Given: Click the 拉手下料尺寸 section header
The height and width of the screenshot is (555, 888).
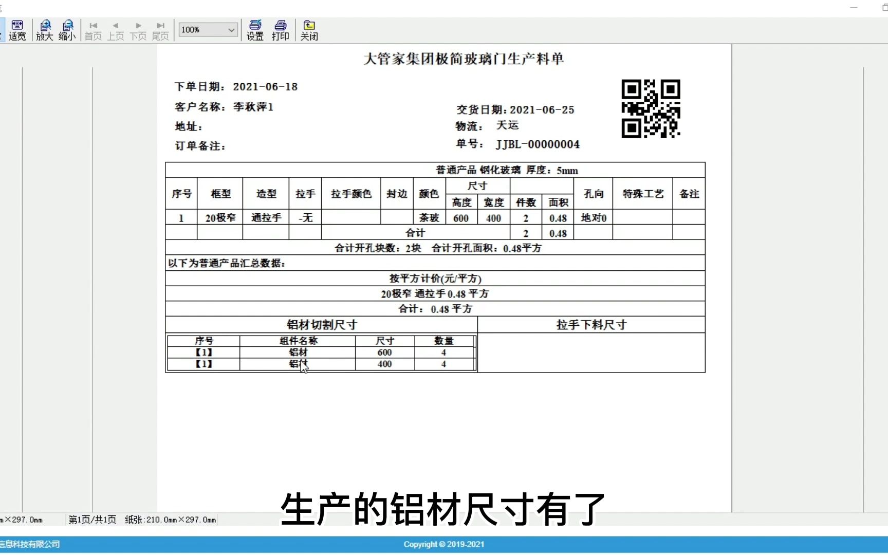Looking at the screenshot, I should (591, 325).
